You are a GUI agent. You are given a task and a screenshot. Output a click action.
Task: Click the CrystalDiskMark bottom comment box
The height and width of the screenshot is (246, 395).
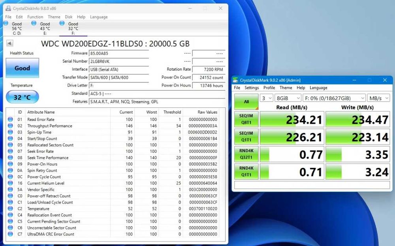(x=312, y=185)
